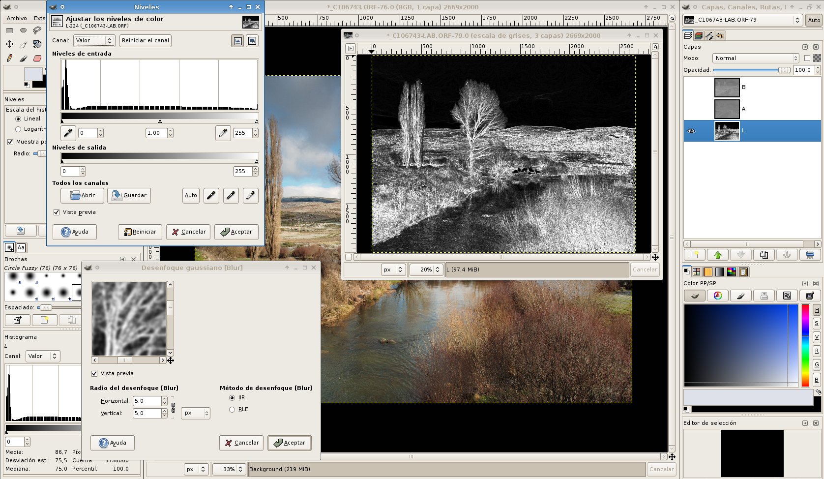
Task: Cancel the Desenfoque gaussiano dialog
Action: pos(241,443)
